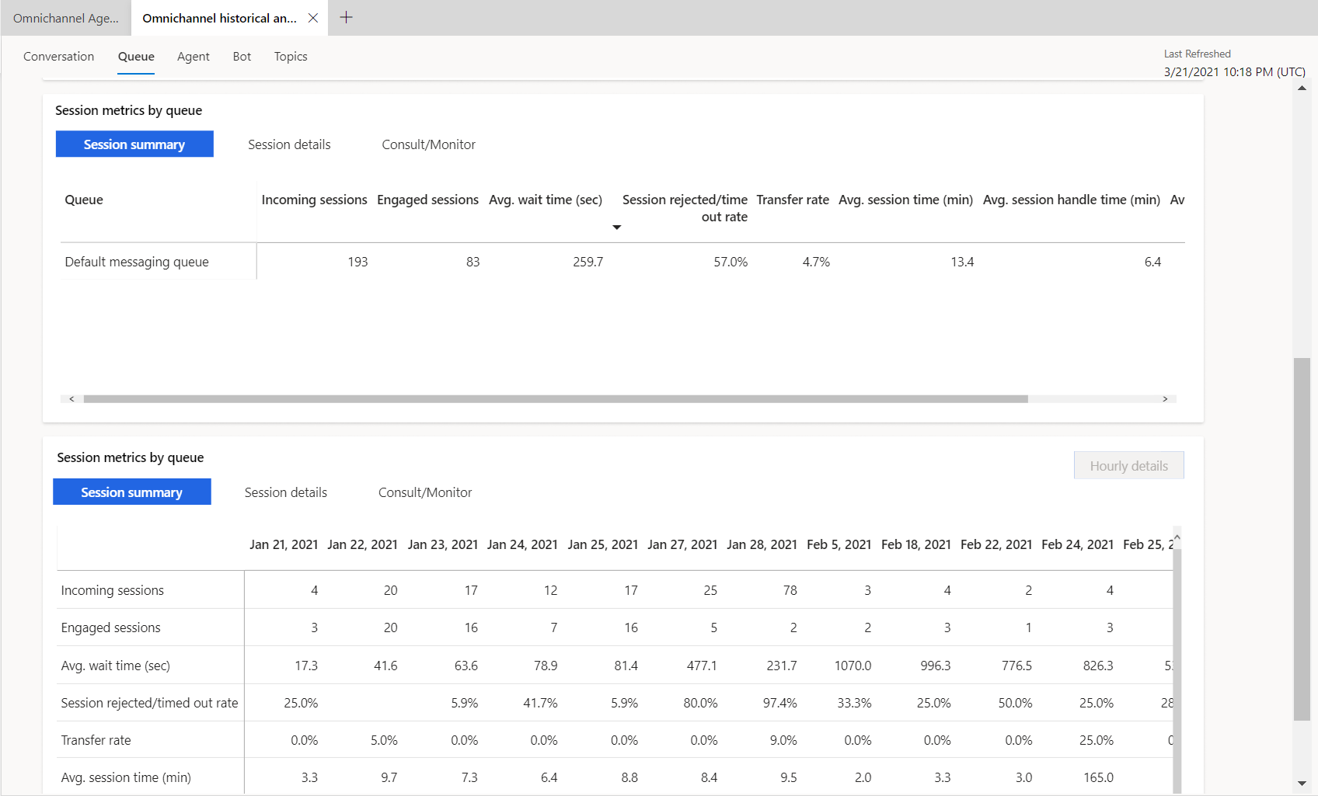Click the main page vertical scrollbar thumb
Screen dimensions: 1318x796
point(1302,539)
